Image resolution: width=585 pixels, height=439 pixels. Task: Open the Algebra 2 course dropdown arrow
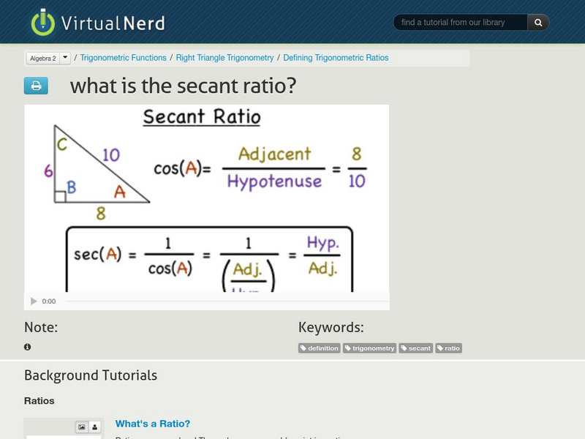pyautogui.click(x=65, y=57)
